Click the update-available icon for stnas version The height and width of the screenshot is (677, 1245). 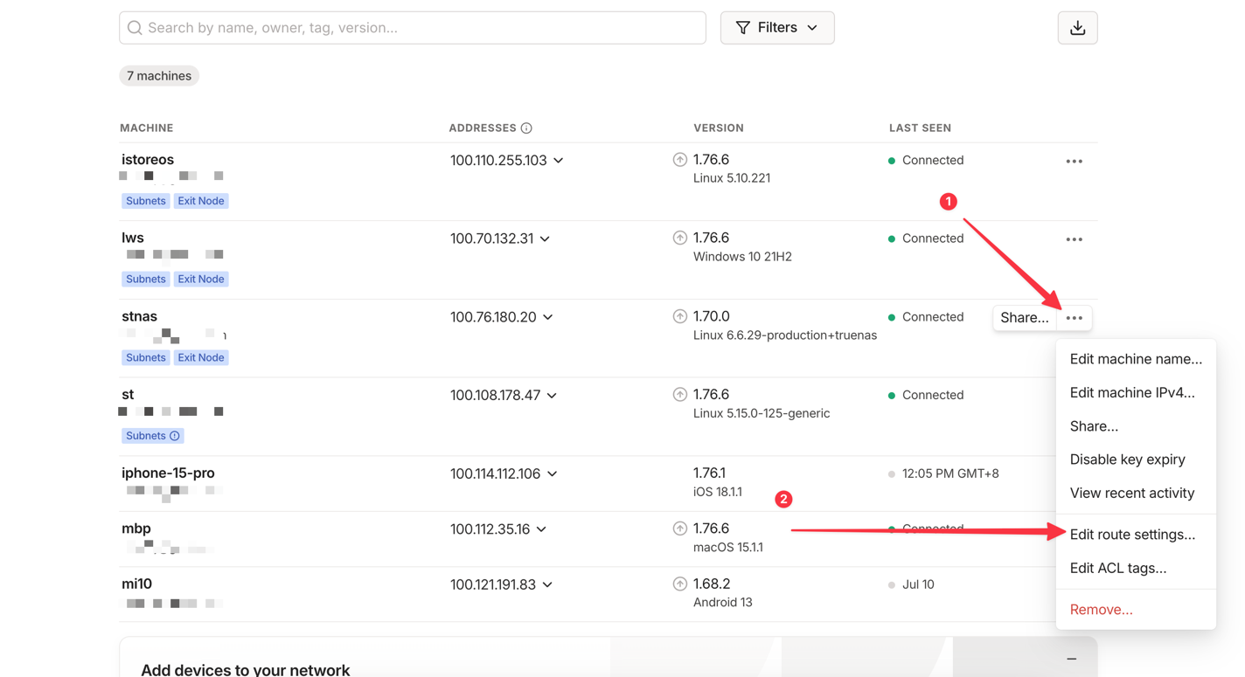coord(679,316)
